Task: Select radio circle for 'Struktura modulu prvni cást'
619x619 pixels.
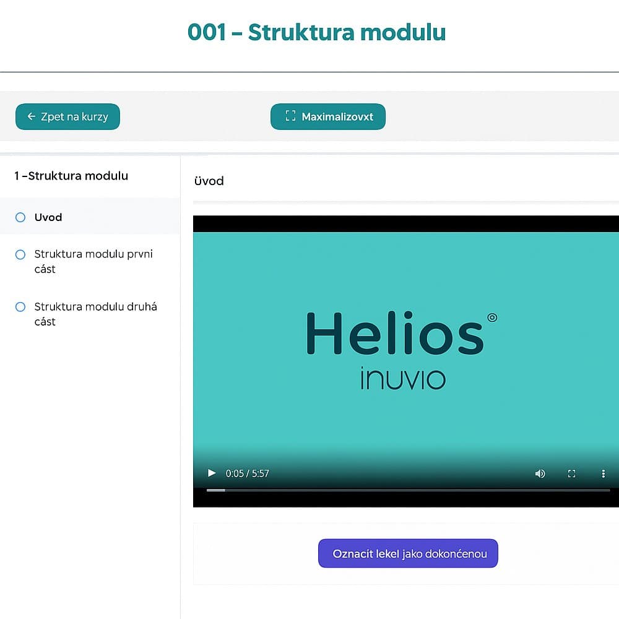Action: [20, 254]
